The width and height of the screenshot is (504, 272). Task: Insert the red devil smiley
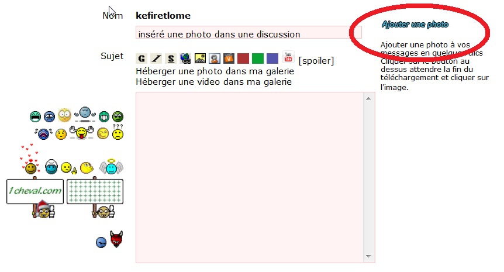pyautogui.click(x=116, y=240)
